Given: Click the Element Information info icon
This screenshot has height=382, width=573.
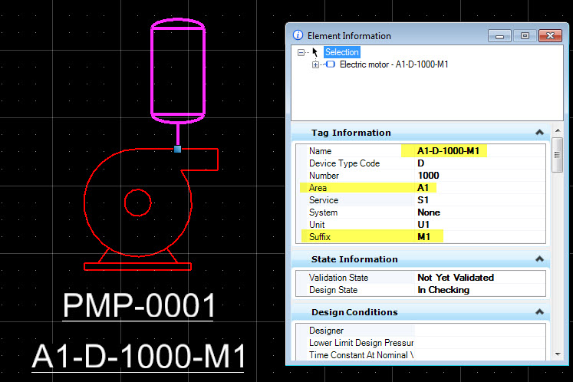Looking at the screenshot, I should 298,35.
